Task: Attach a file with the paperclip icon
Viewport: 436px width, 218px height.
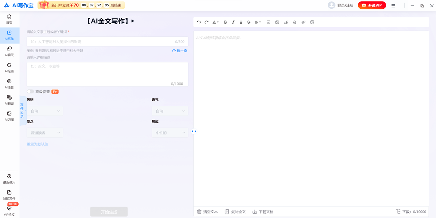Action: tap(303, 22)
